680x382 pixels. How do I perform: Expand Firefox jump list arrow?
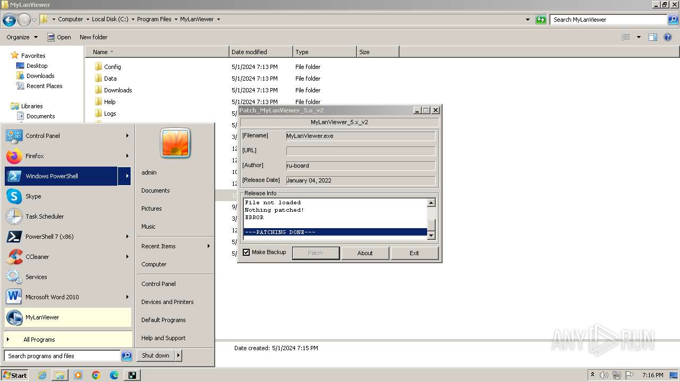(127, 156)
